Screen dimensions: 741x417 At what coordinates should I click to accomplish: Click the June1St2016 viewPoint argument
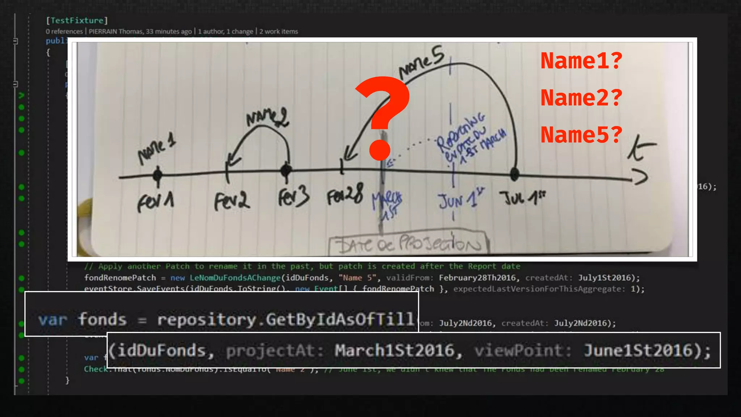point(638,350)
